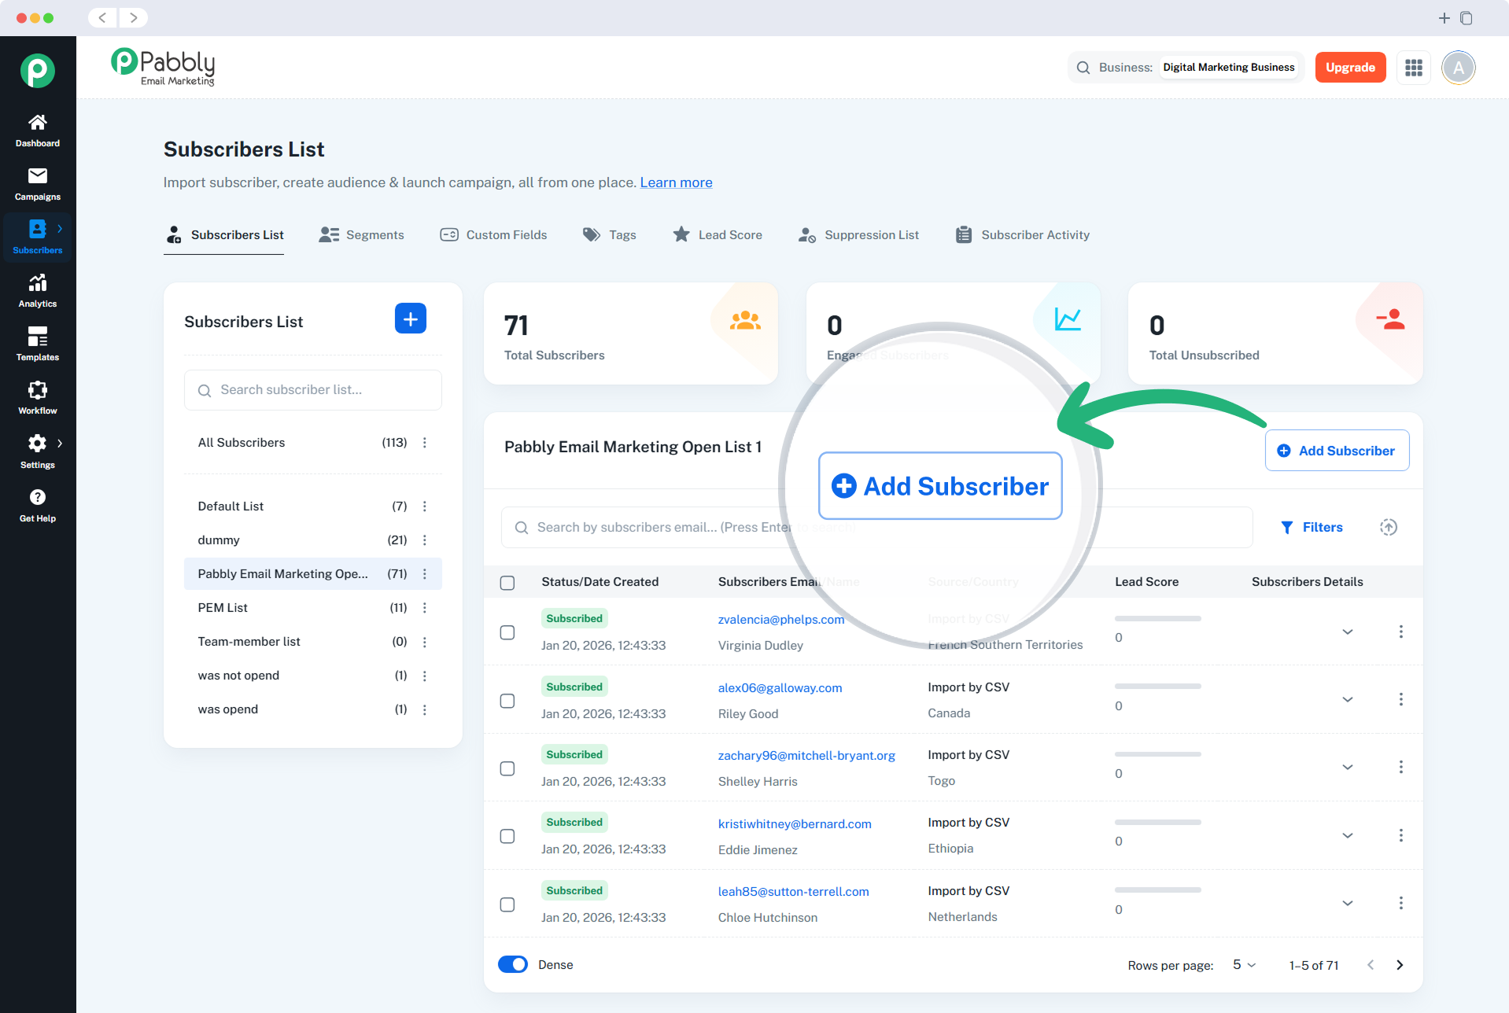Open row actions for kristiwhitney@bernard.com
The height and width of the screenshot is (1013, 1509).
[1401, 835]
